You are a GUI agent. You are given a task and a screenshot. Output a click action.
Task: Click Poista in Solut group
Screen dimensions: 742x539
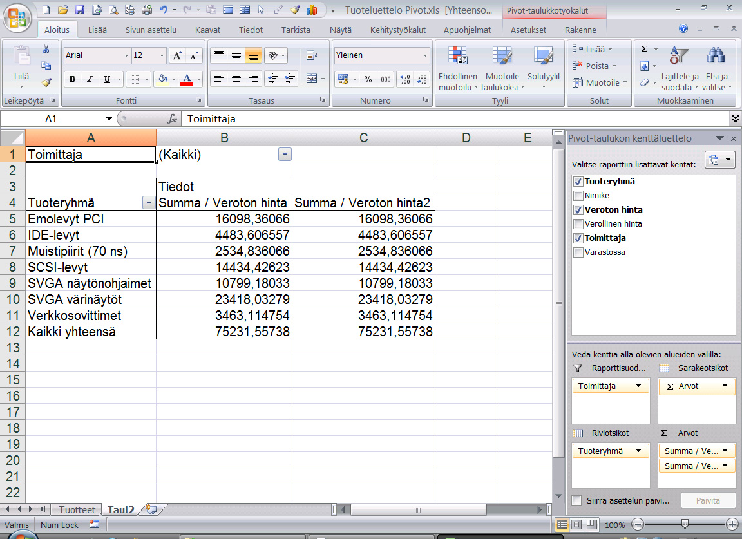click(x=595, y=66)
